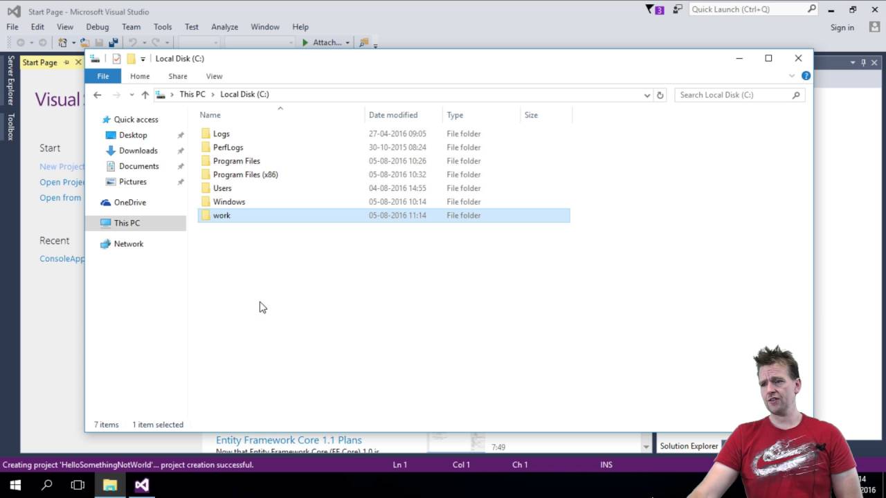Open the Entity Framework Core 1.1 Plans link
886x498 pixels.
[289, 440]
